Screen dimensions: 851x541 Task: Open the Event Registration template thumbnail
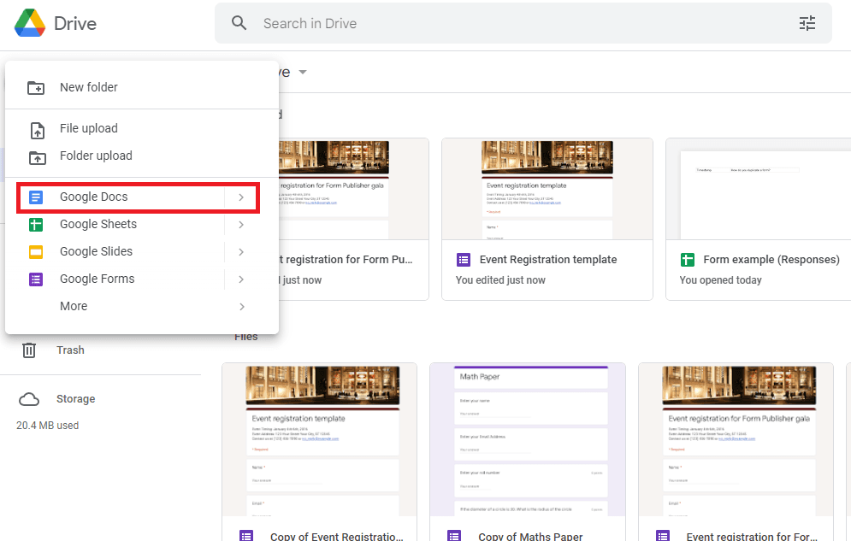547,189
